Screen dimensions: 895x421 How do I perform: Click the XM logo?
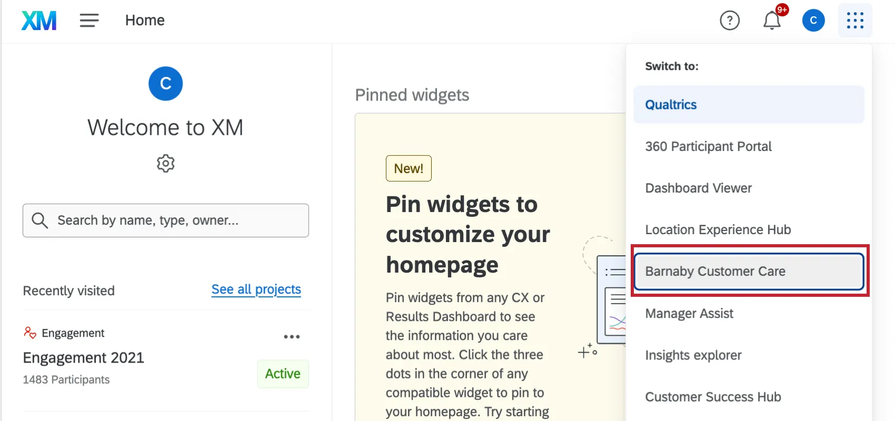[38, 20]
